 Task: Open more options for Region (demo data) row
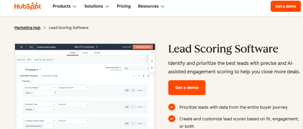click(x=144, y=123)
